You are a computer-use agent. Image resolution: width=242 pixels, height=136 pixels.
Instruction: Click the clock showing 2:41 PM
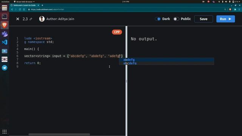click(126, 2)
